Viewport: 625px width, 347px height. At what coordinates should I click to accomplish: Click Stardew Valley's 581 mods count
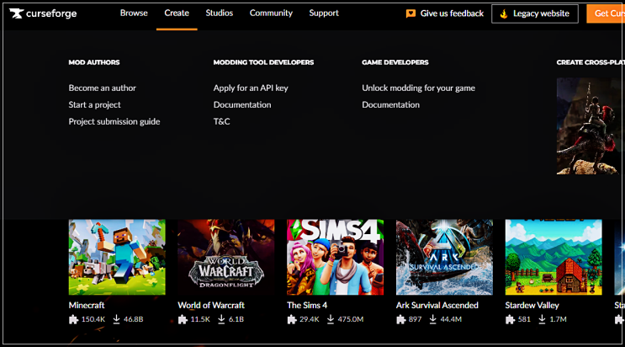pos(524,319)
